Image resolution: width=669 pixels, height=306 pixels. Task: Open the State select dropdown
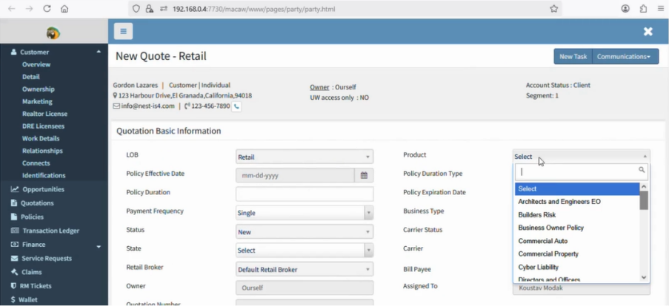[x=304, y=251]
